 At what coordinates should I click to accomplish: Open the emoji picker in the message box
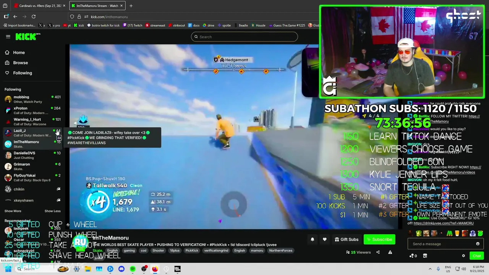click(x=478, y=244)
